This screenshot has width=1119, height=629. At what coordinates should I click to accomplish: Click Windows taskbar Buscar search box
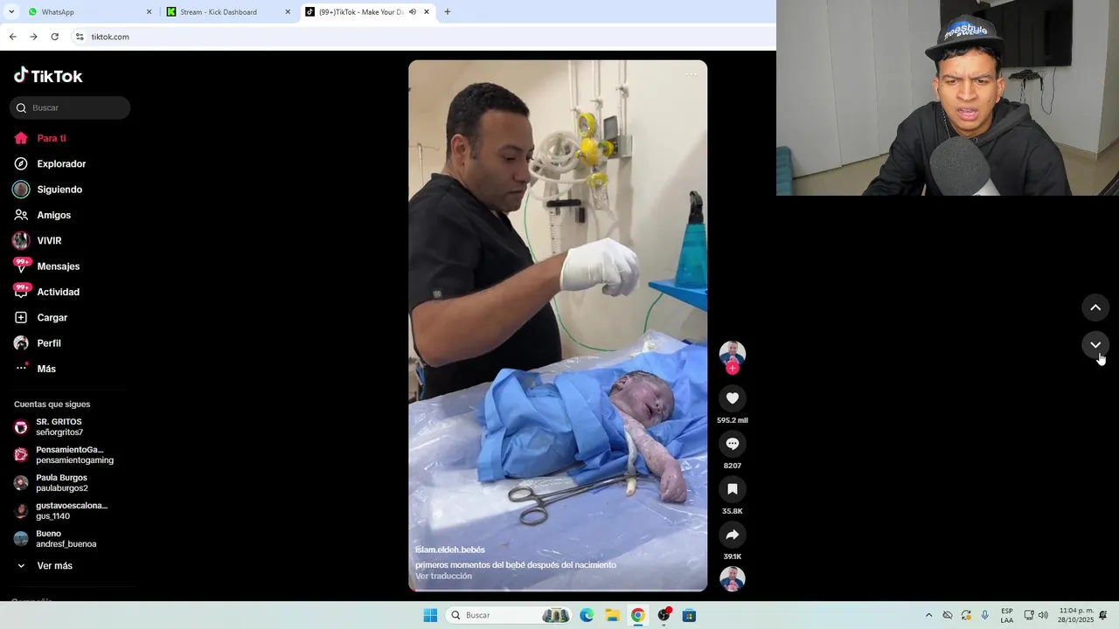coord(510,615)
